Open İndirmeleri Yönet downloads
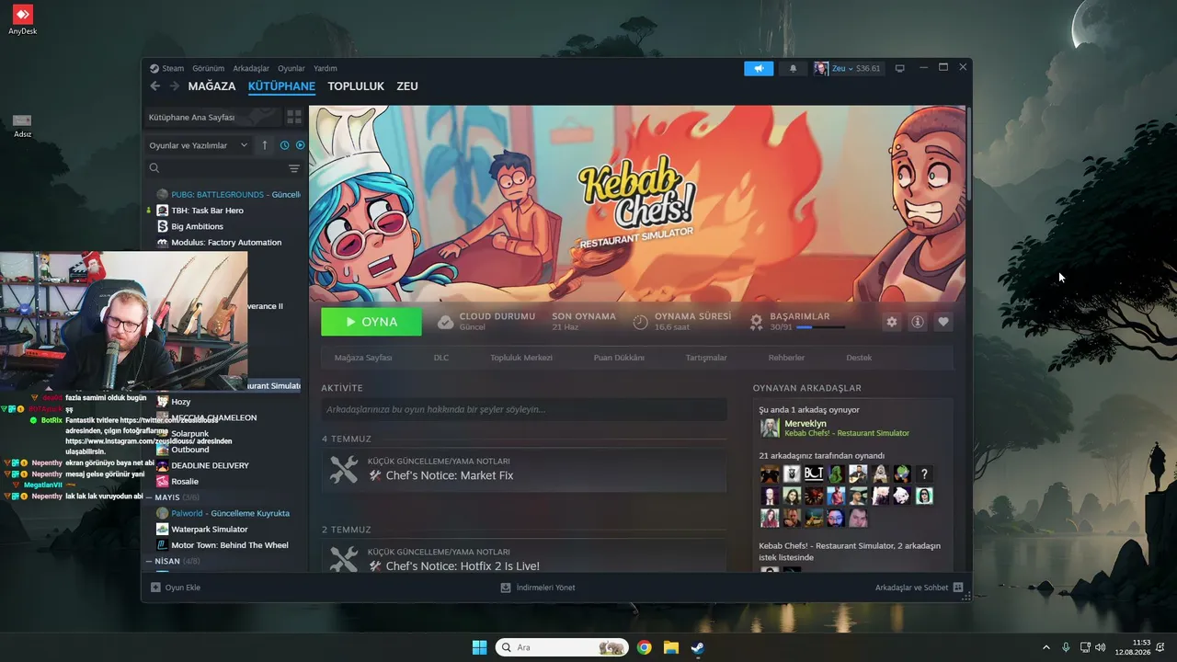 (x=538, y=588)
